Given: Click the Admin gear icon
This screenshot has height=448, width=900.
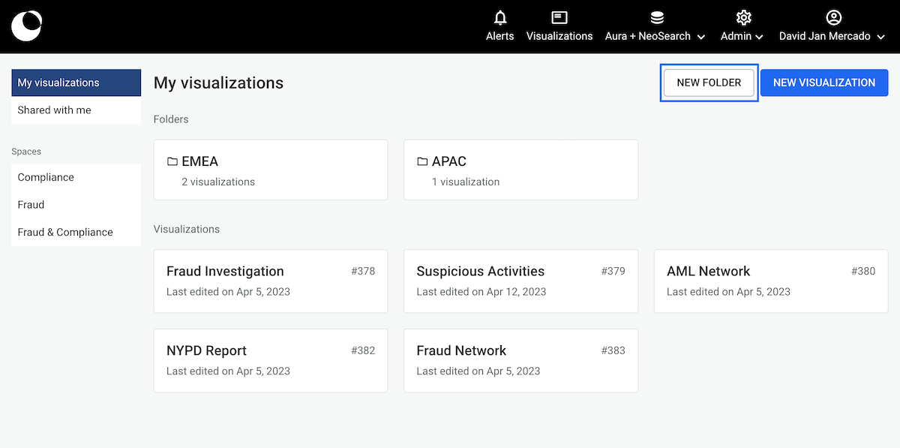Looking at the screenshot, I should [743, 17].
